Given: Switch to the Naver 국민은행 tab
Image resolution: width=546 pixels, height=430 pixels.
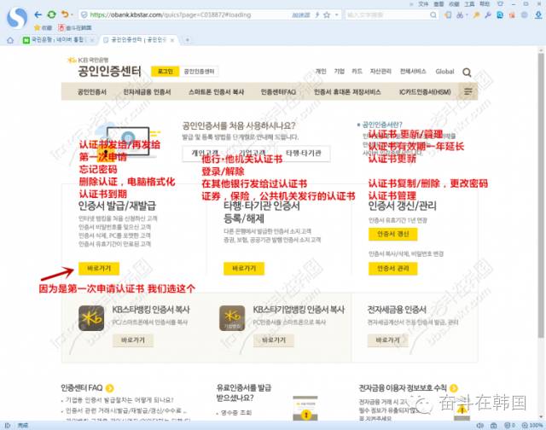Looking at the screenshot, I should click(57, 40).
